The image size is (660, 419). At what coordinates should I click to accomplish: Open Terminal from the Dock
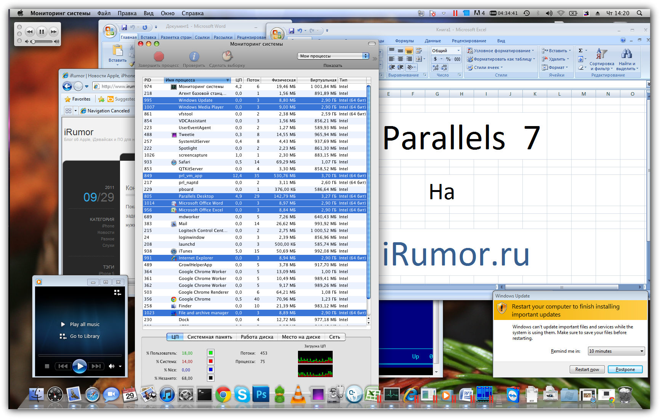coord(205,395)
